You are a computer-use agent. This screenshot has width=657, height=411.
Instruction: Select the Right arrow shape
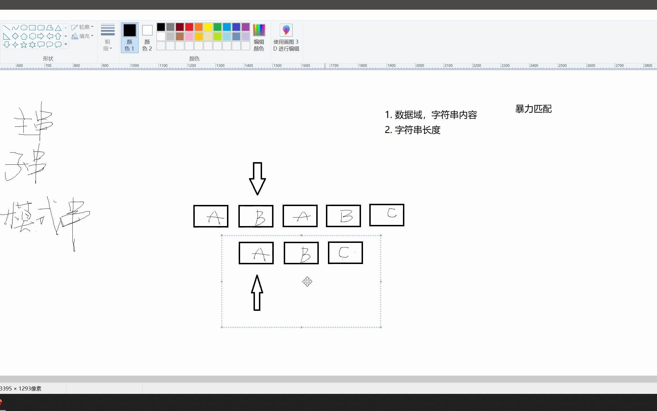(41, 36)
